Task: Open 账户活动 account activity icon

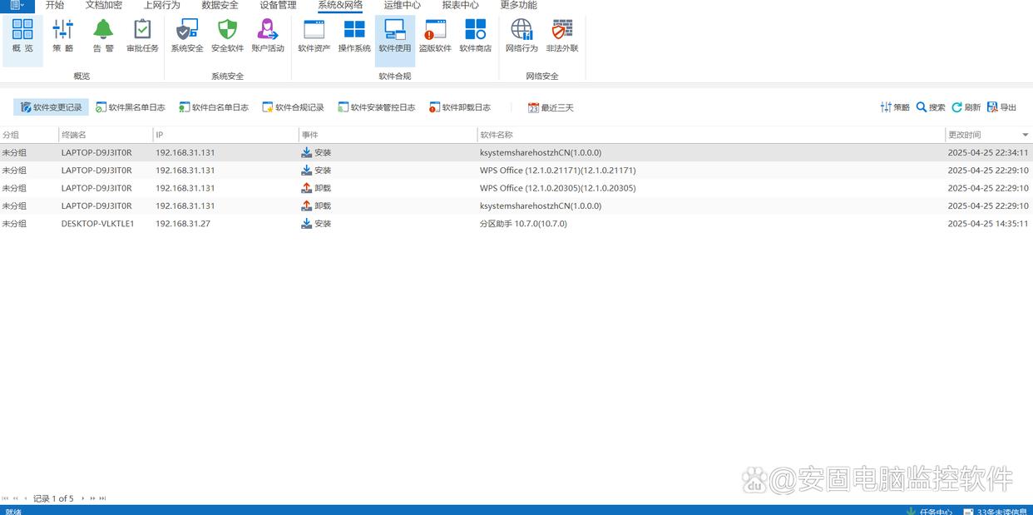Action: click(268, 36)
